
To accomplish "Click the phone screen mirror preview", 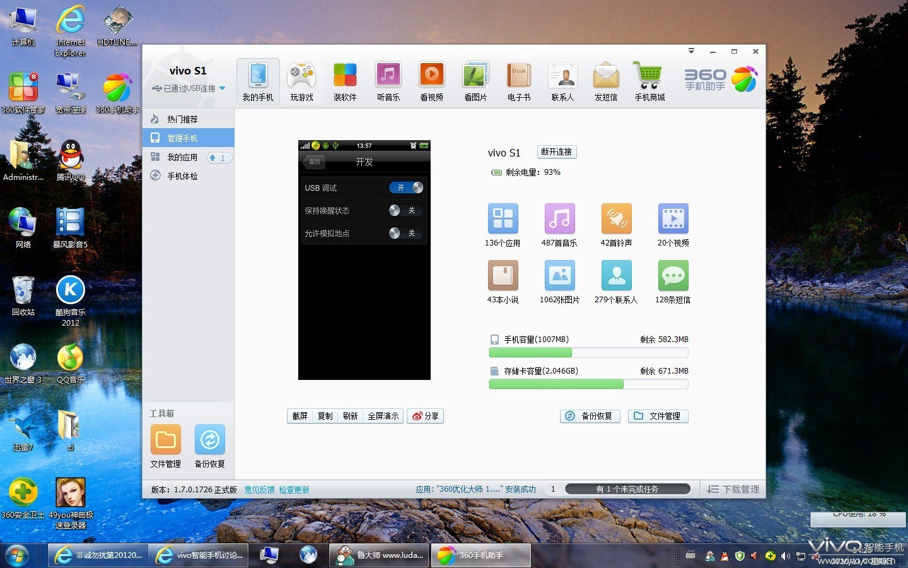I will (364, 260).
